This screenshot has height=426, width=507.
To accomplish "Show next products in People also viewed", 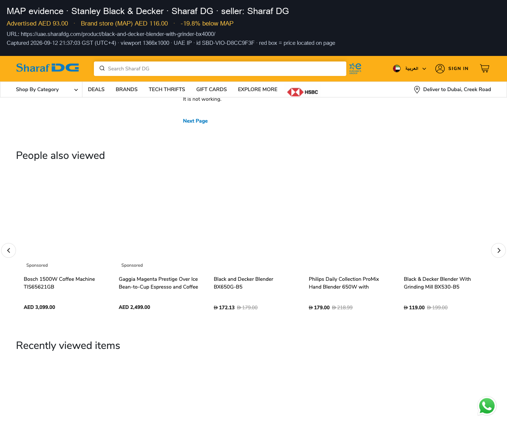I will [x=498, y=250].
